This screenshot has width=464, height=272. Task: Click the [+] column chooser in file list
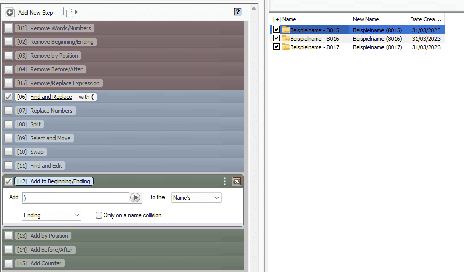277,19
